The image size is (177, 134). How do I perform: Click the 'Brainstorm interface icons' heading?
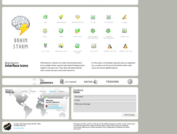pyautogui.click(x=16, y=65)
